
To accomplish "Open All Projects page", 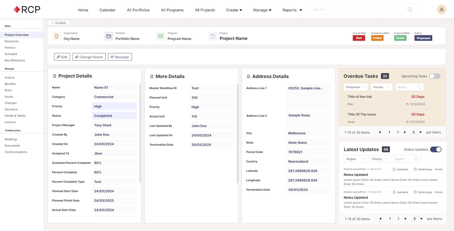I will click(x=205, y=10).
